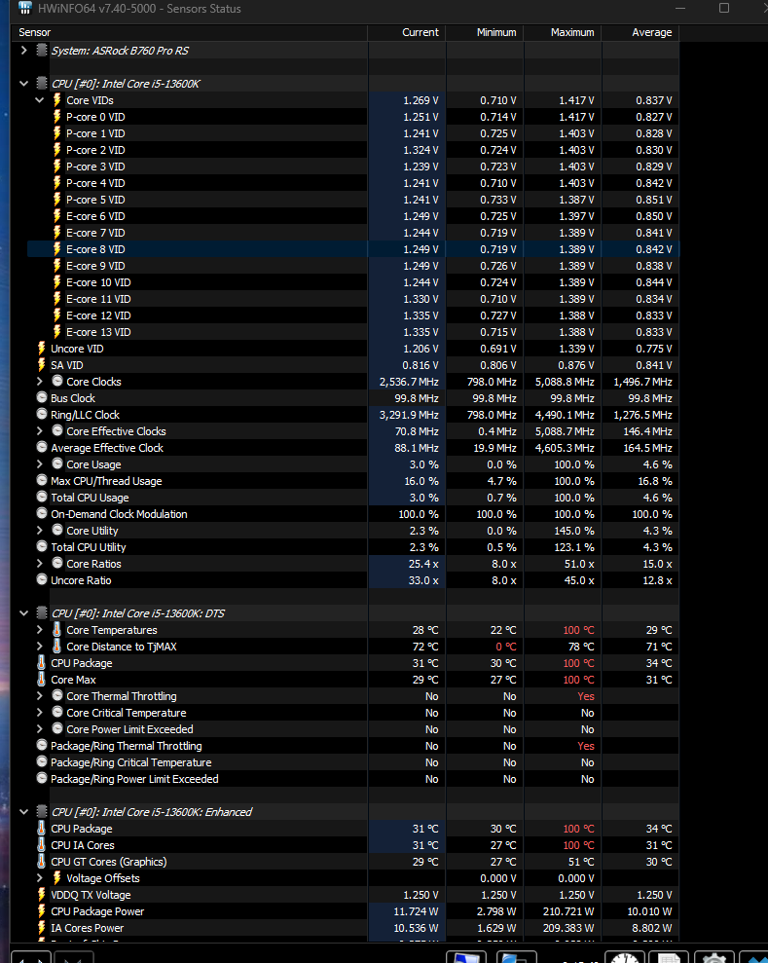This screenshot has height=963, width=768.
Task: Click the thermometer icon of Core Temperatures
Action: (57, 630)
